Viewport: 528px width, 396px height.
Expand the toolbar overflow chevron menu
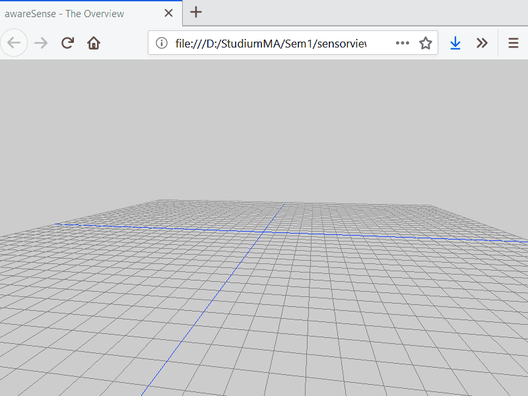click(482, 44)
